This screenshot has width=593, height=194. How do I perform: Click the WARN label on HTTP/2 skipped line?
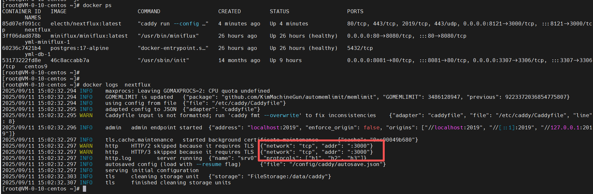coord(86,146)
